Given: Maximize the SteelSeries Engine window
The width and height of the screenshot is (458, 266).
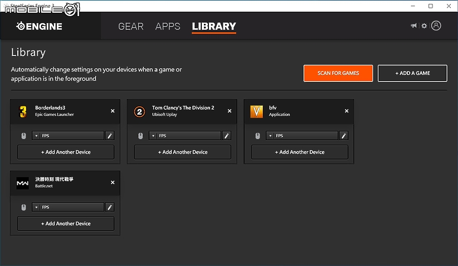Looking at the screenshot, I should click(x=431, y=6).
